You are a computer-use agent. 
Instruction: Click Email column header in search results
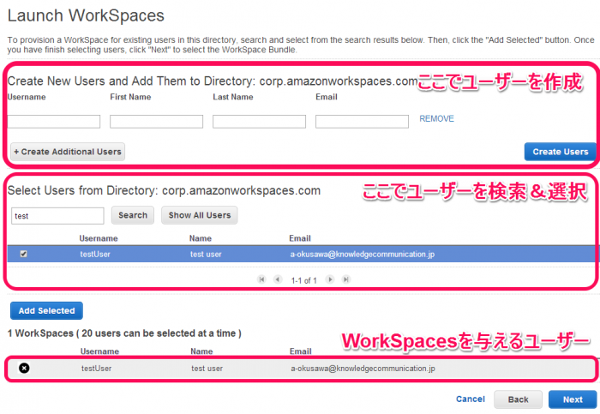(x=300, y=238)
